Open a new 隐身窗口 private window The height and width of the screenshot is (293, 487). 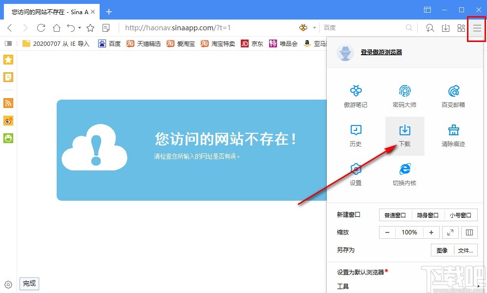[428, 215]
